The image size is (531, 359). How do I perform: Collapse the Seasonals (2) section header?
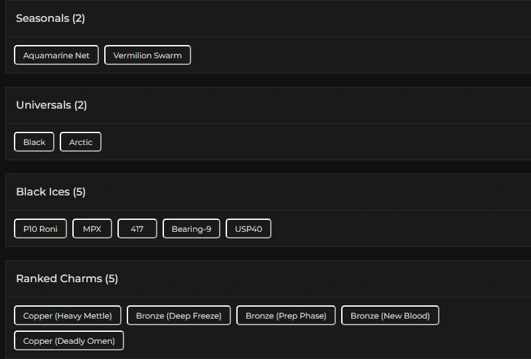(50, 19)
